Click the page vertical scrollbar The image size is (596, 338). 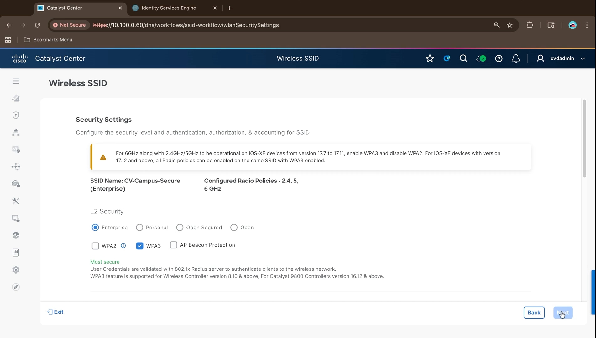pyautogui.click(x=584, y=139)
